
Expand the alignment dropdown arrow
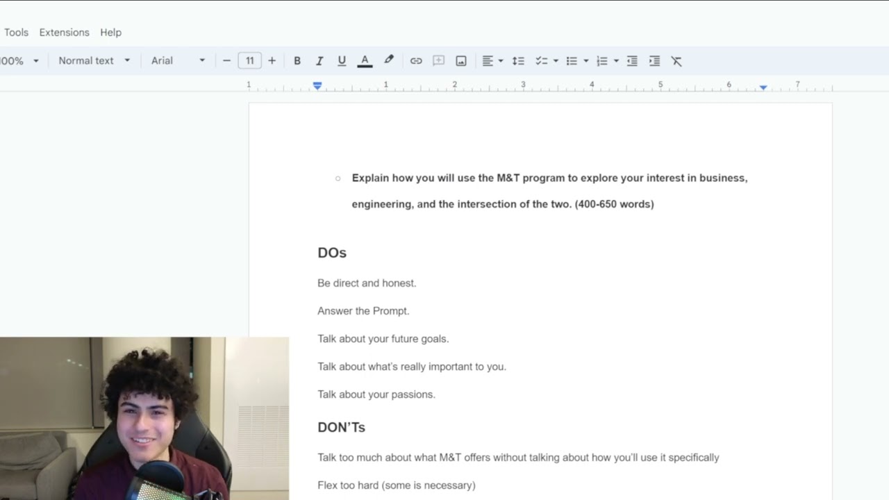[501, 61]
